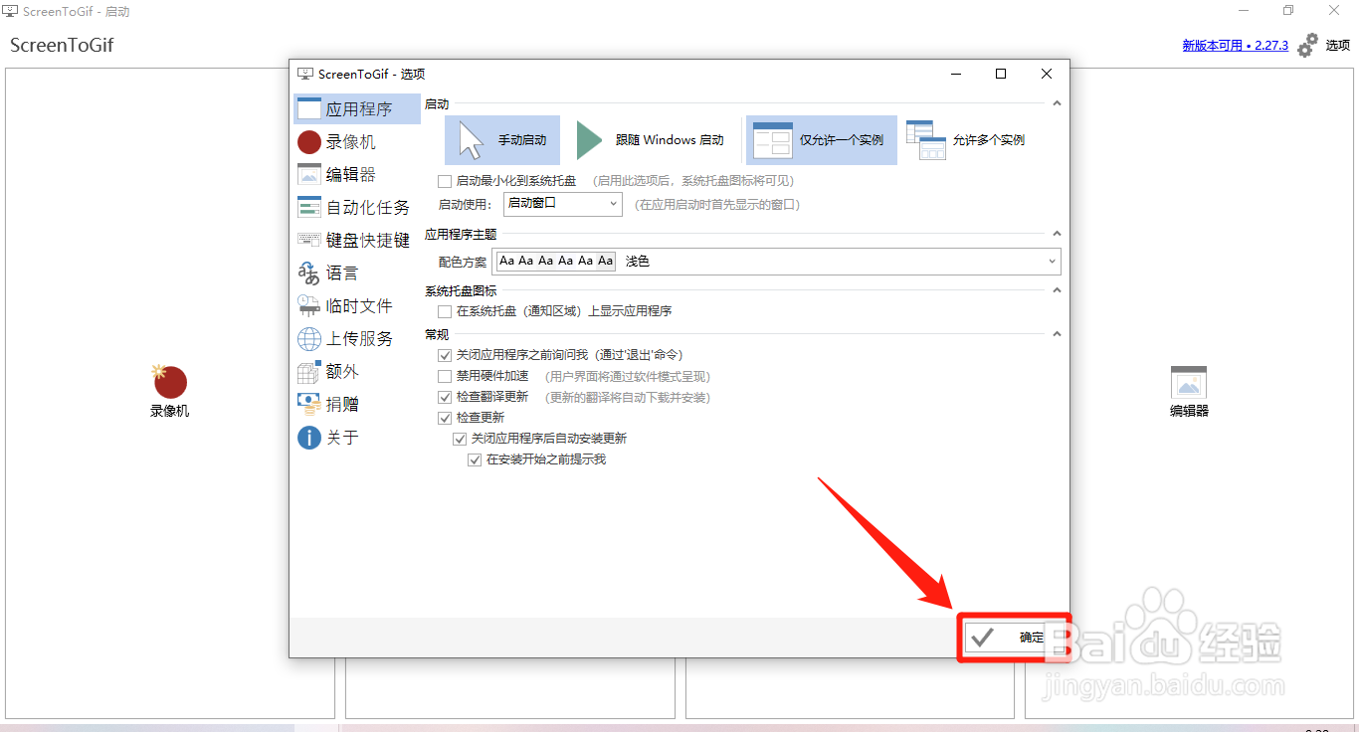The width and height of the screenshot is (1359, 732).
Task: Collapse the Startup section (启动)
Action: pos(1057,103)
